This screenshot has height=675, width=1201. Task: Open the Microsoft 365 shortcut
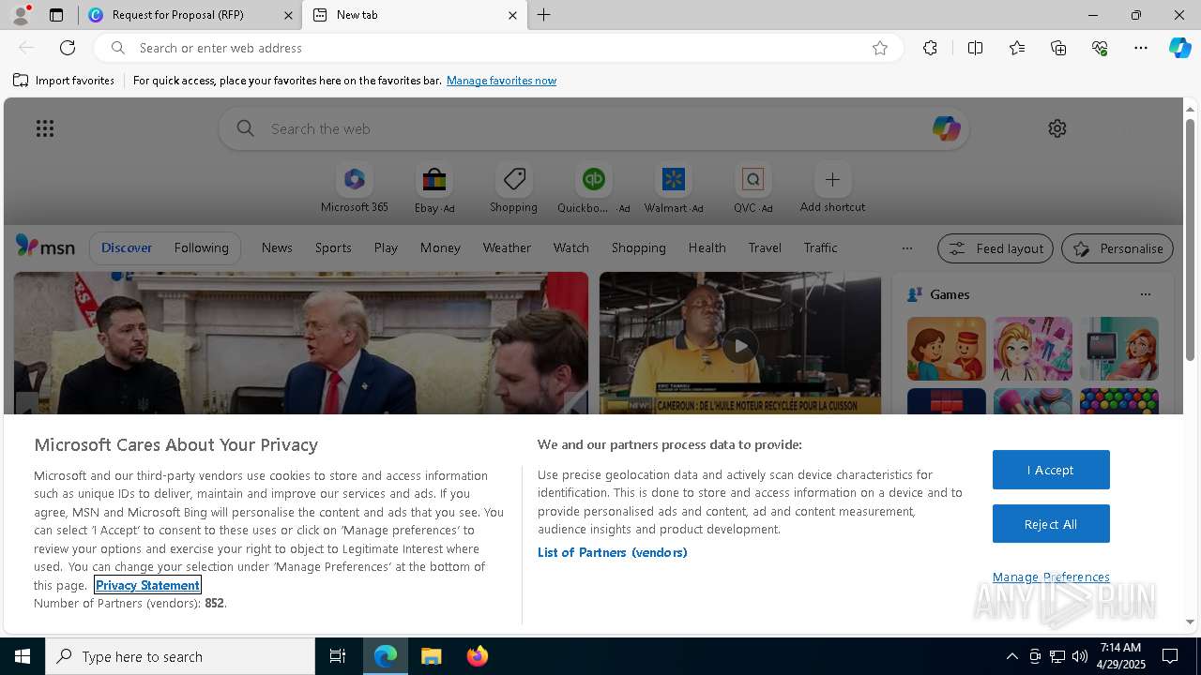pyautogui.click(x=354, y=188)
